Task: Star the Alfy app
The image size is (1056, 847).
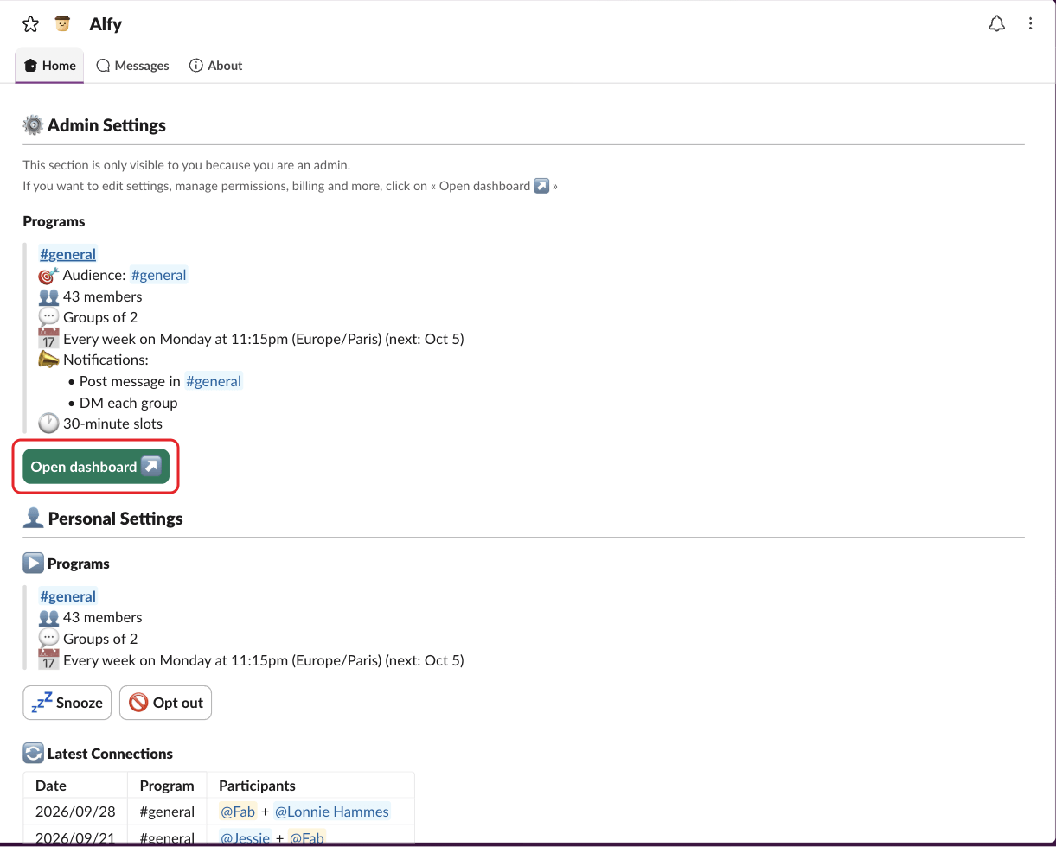Action: [30, 24]
